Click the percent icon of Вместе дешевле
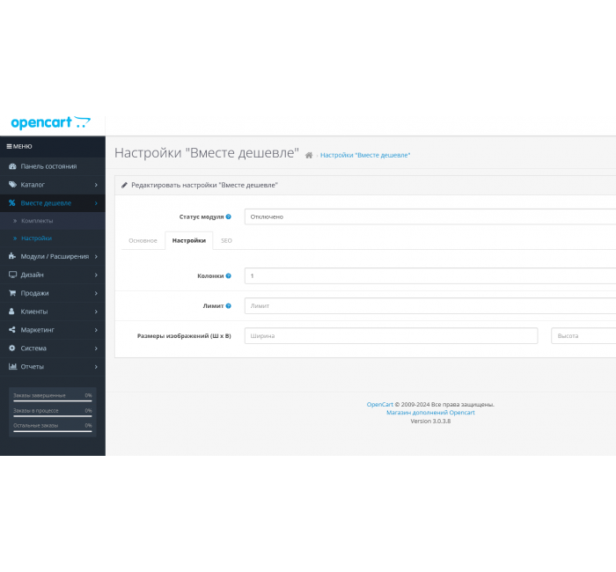Screen dimensions: 616x572 pos(12,203)
